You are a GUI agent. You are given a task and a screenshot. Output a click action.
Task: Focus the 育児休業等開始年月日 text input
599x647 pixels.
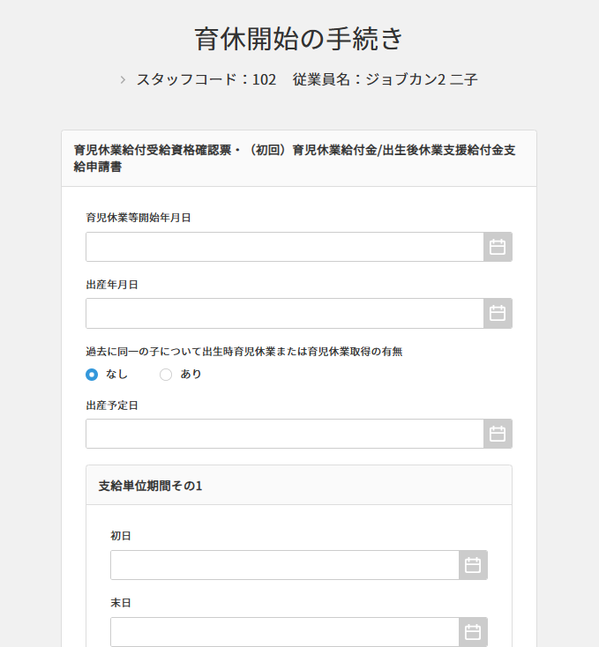click(284, 247)
